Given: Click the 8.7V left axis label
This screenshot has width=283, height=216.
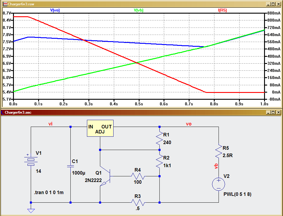Looking at the screenshot, I should pos(7,13).
